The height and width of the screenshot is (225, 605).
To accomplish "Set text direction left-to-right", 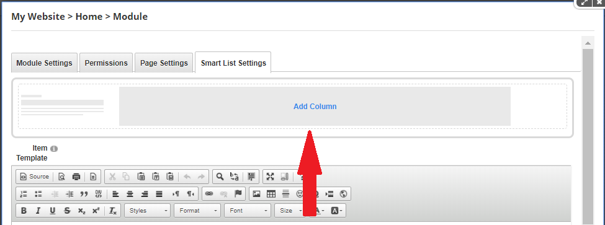I will pyautogui.click(x=176, y=194).
